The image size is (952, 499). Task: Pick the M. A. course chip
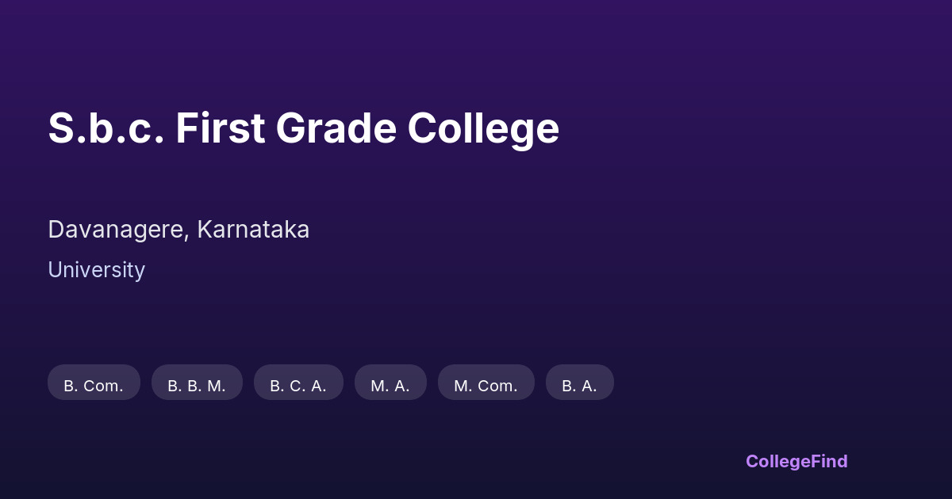[x=390, y=383]
